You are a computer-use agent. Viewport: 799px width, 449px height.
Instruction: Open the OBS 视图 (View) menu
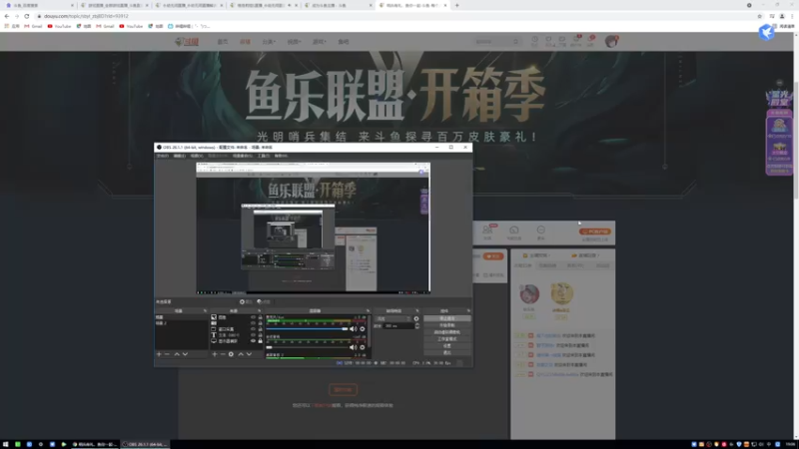click(x=197, y=156)
